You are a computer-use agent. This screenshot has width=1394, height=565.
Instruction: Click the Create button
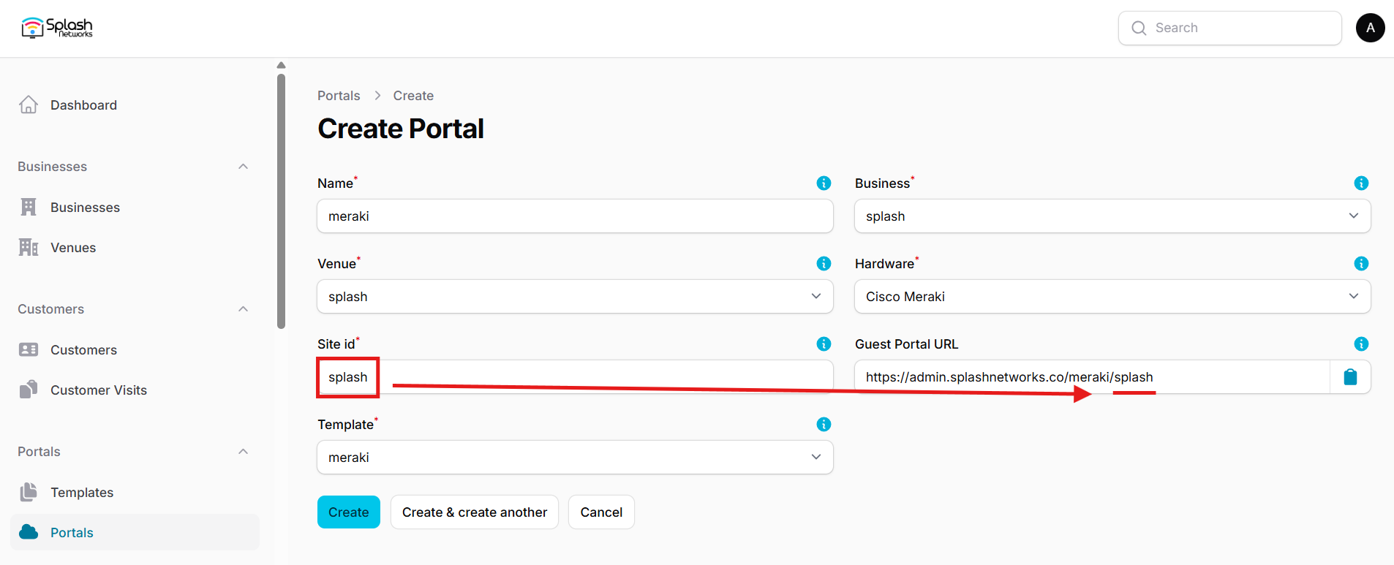[349, 512]
